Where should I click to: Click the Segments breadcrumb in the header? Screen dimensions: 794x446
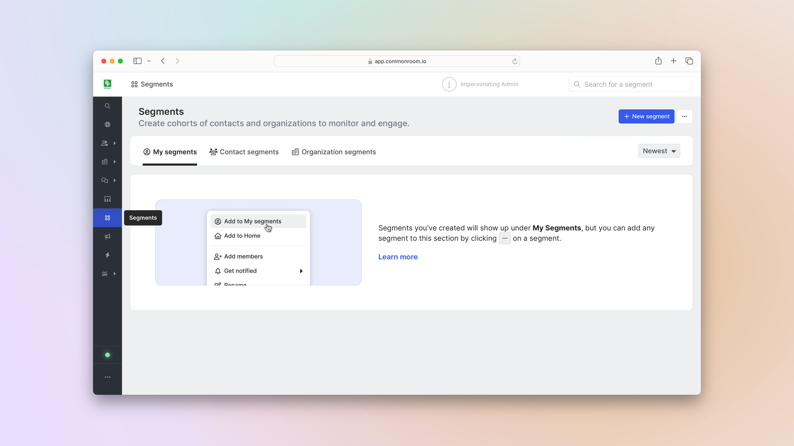[152, 84]
